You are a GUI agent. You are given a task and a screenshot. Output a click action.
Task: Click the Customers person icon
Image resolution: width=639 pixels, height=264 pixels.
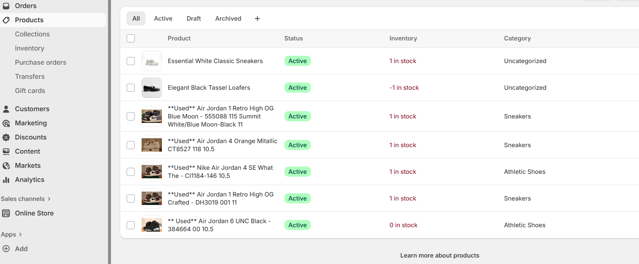pos(6,109)
